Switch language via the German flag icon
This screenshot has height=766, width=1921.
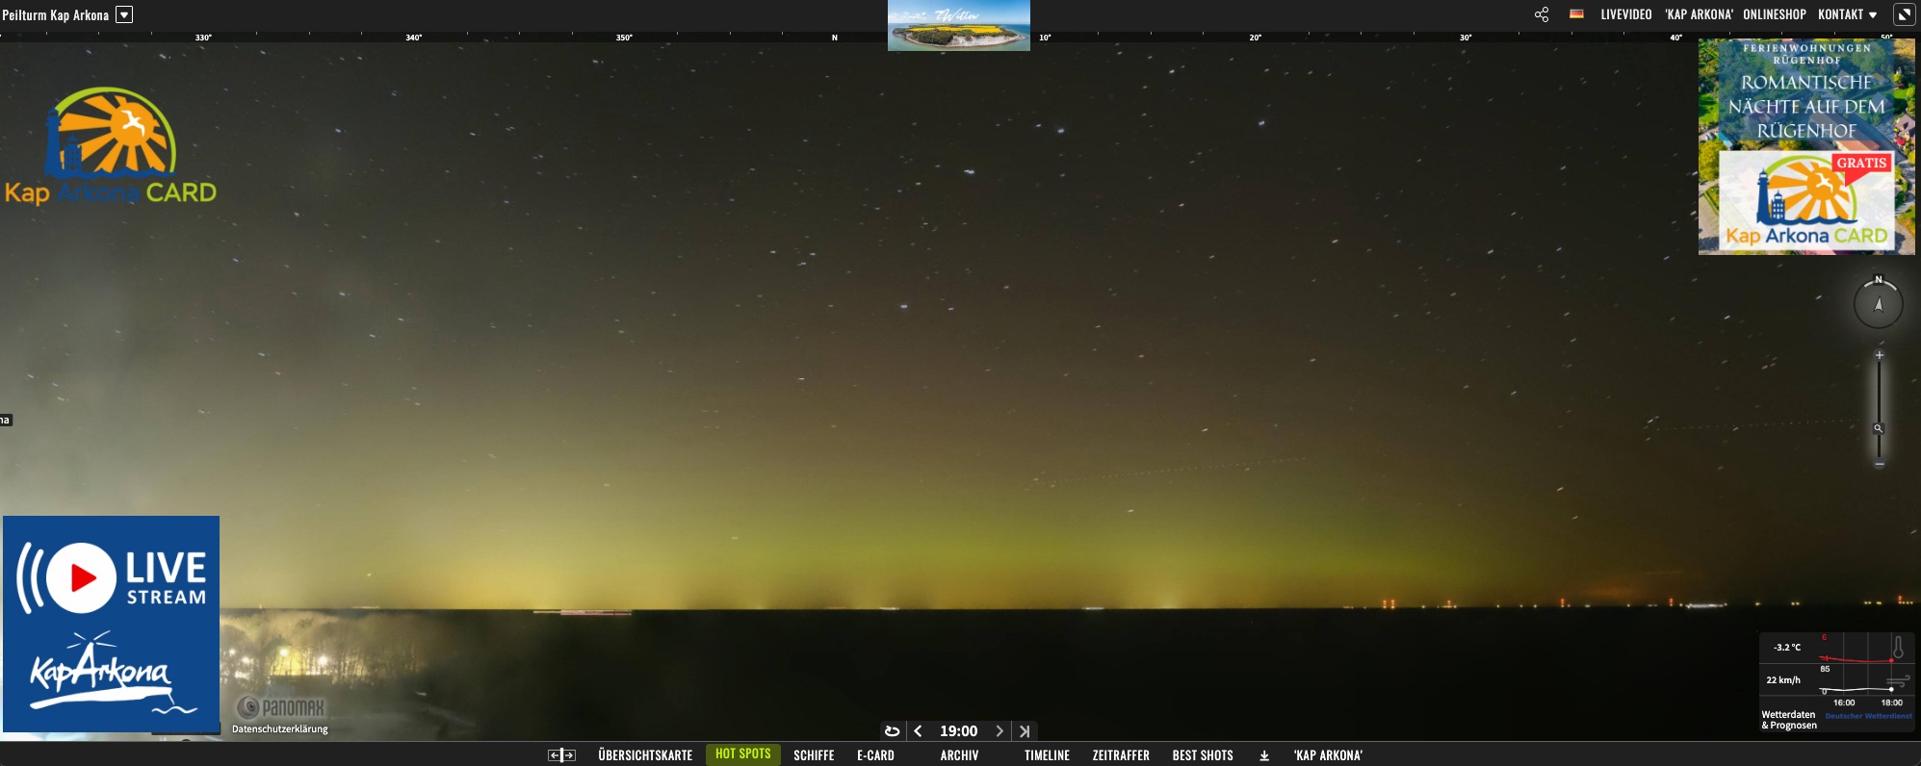(1576, 14)
